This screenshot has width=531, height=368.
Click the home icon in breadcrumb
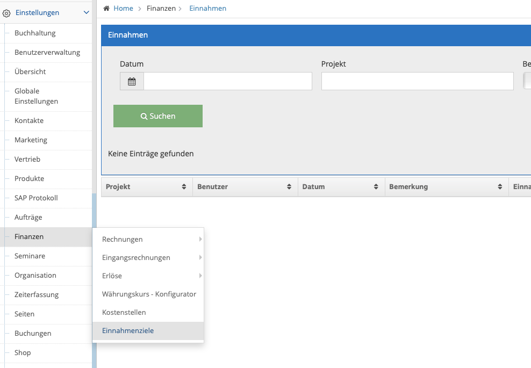coord(106,8)
